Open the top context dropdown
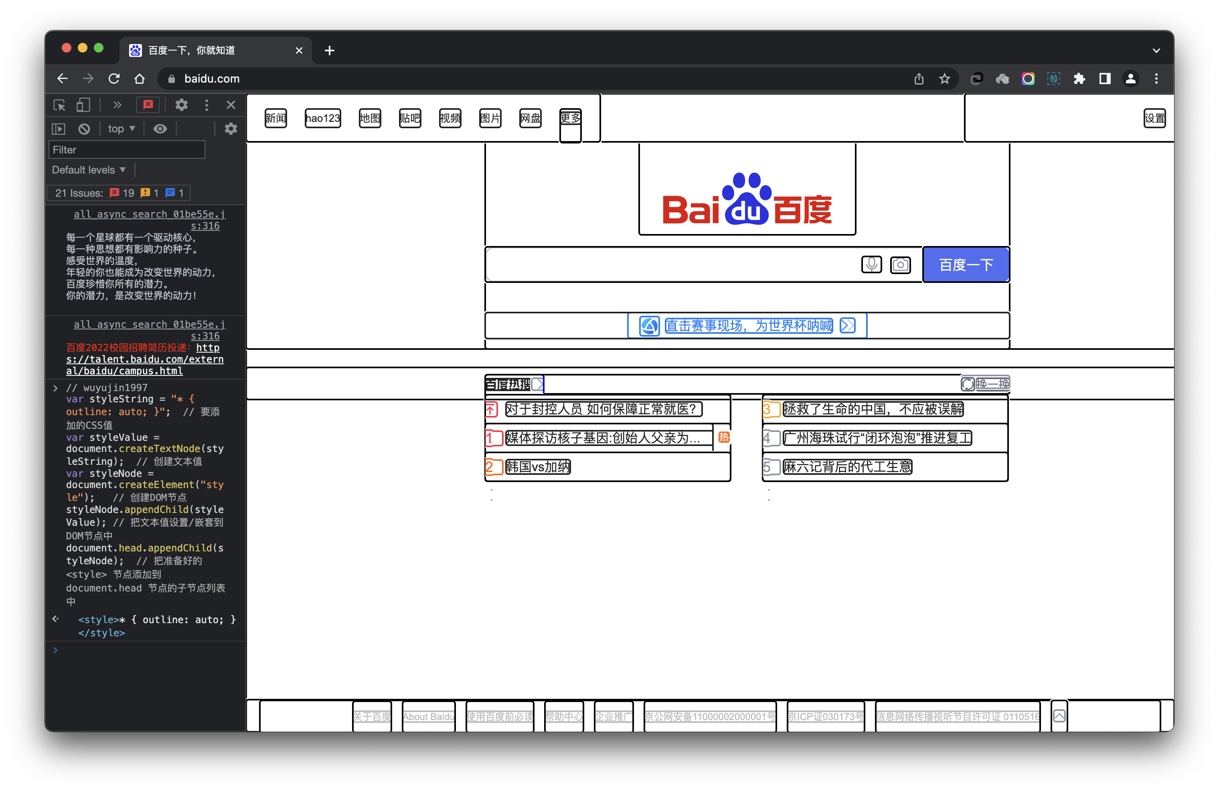The height and width of the screenshot is (791, 1219). 121,129
